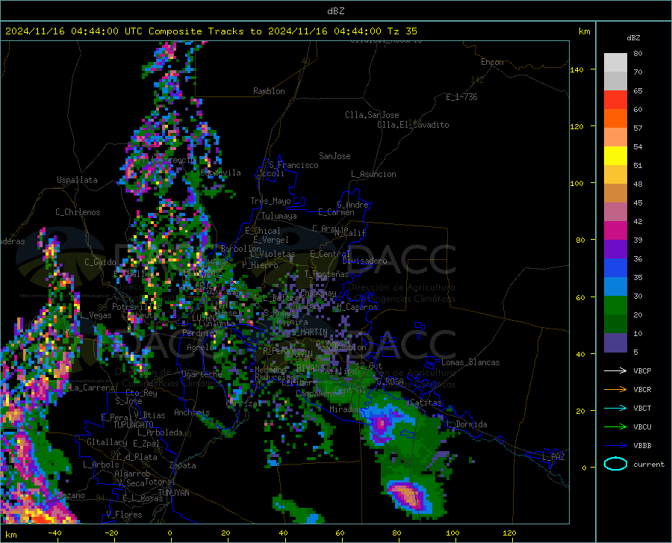Click the 'VBCU' legend label

[642, 427]
